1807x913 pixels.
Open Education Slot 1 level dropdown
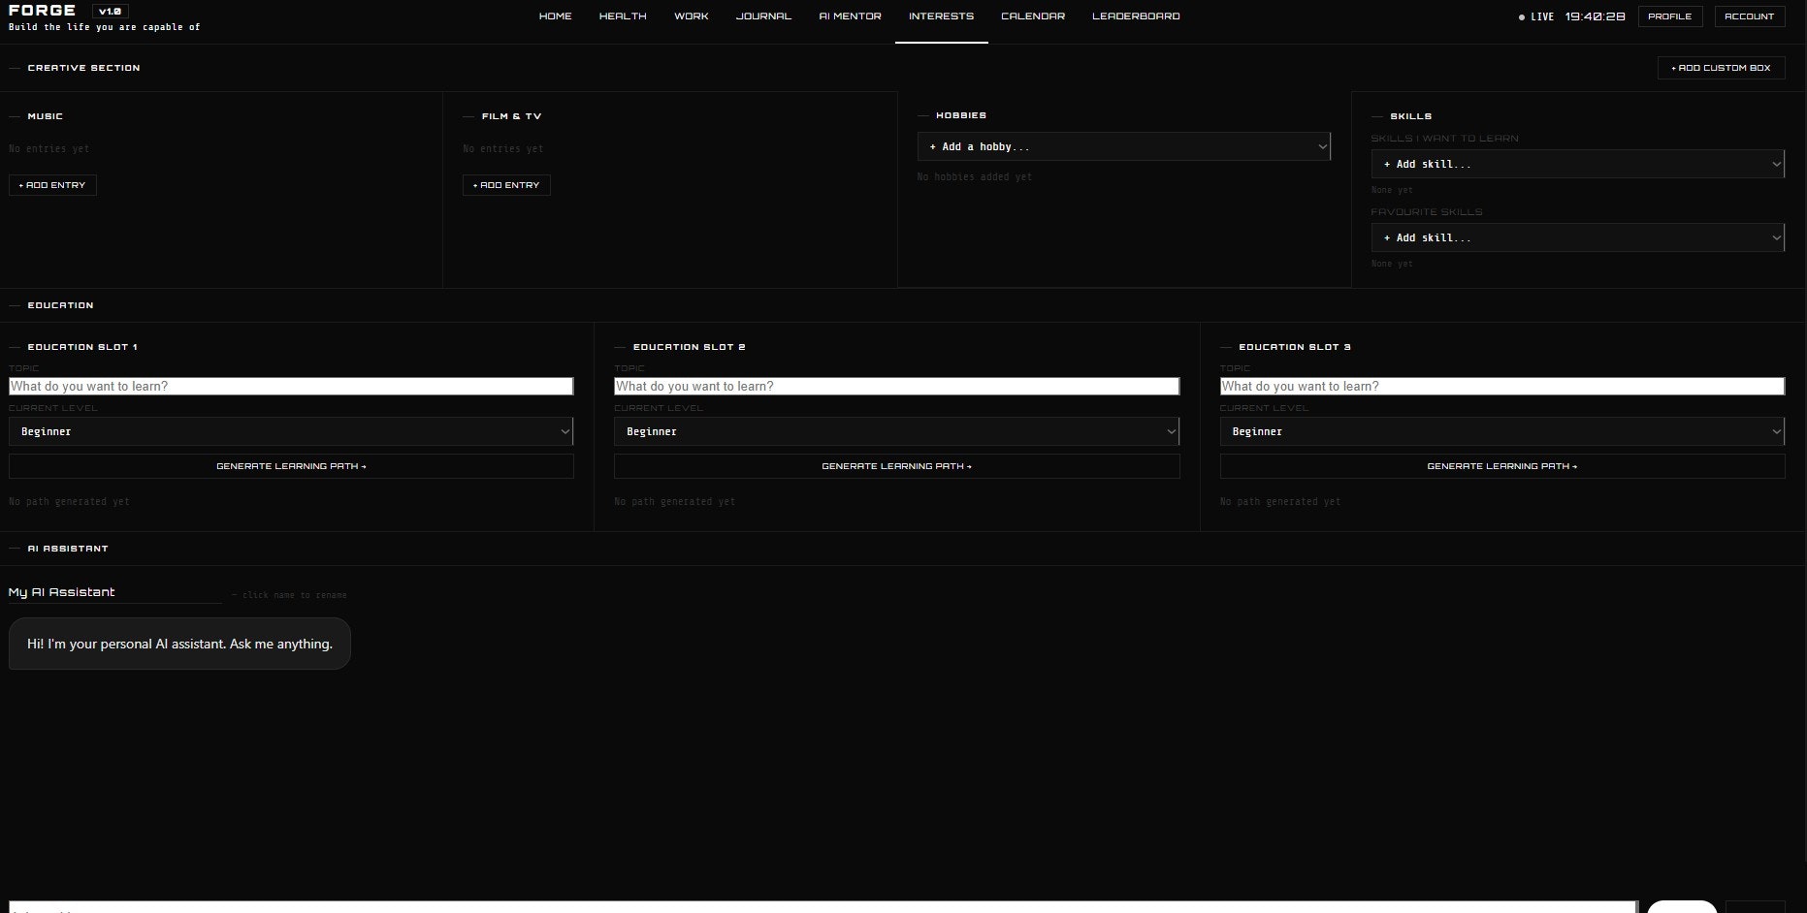point(291,431)
